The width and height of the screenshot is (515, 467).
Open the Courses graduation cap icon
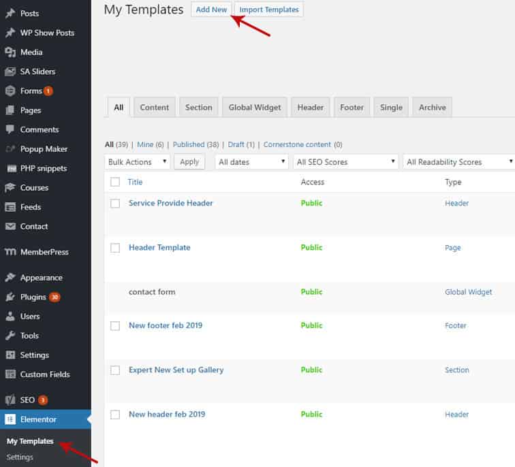point(10,188)
